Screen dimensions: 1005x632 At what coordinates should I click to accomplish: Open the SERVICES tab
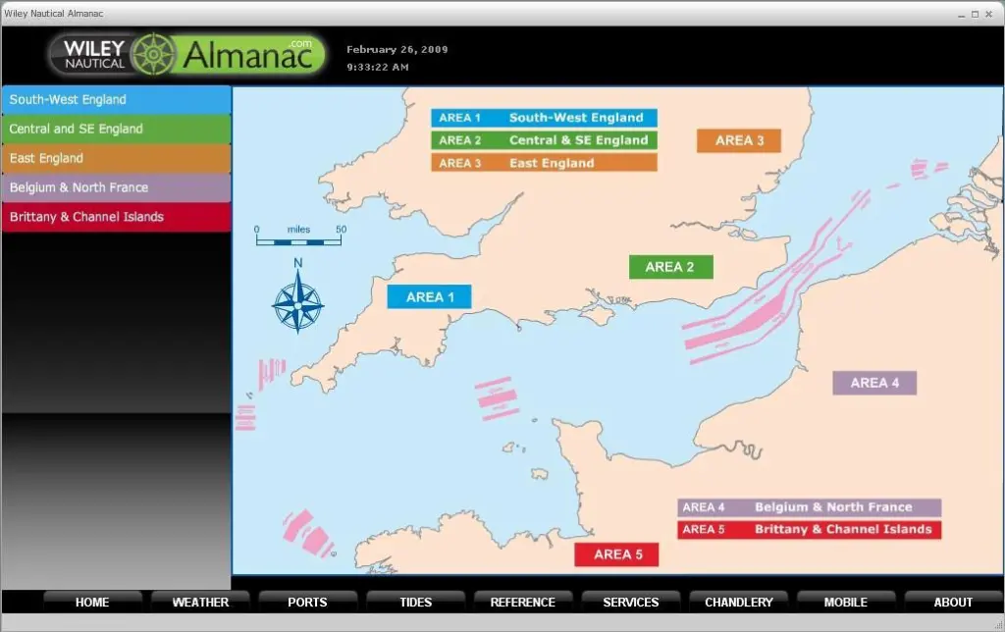pos(631,602)
